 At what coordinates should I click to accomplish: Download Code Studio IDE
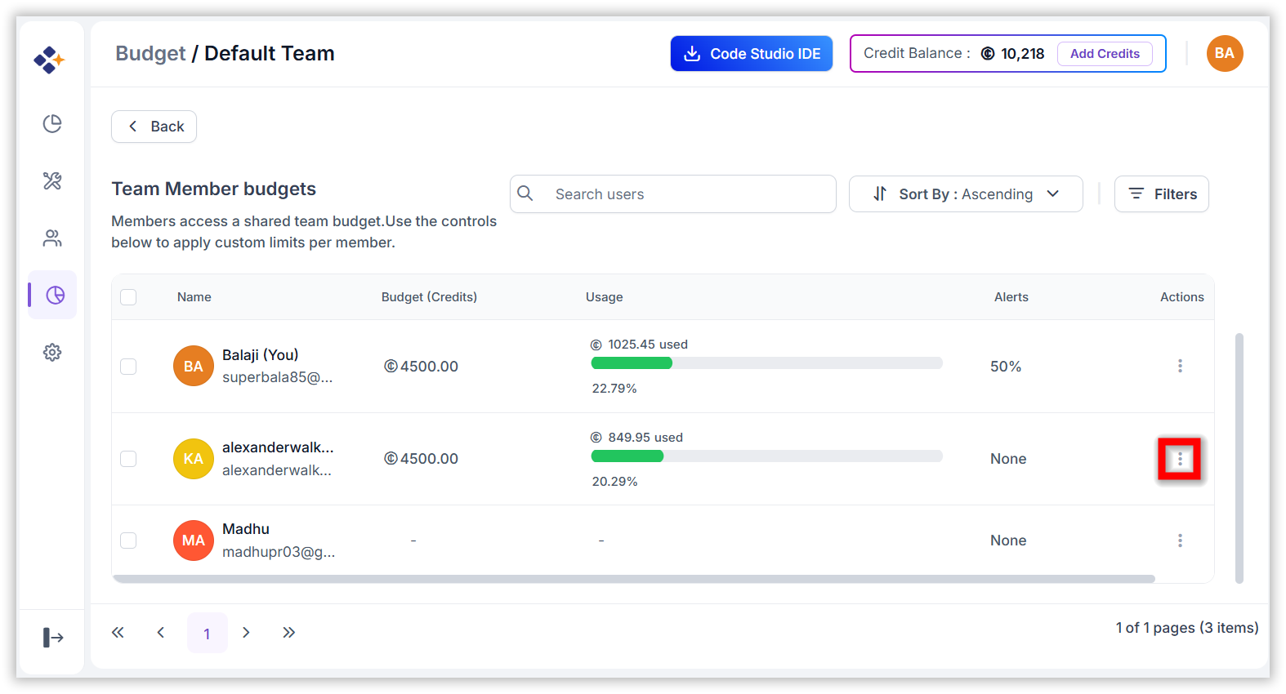coord(752,53)
